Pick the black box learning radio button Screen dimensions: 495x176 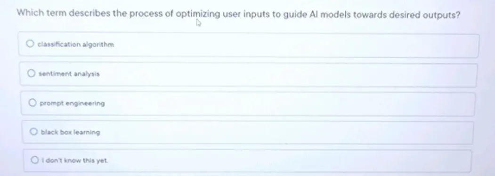(33, 132)
